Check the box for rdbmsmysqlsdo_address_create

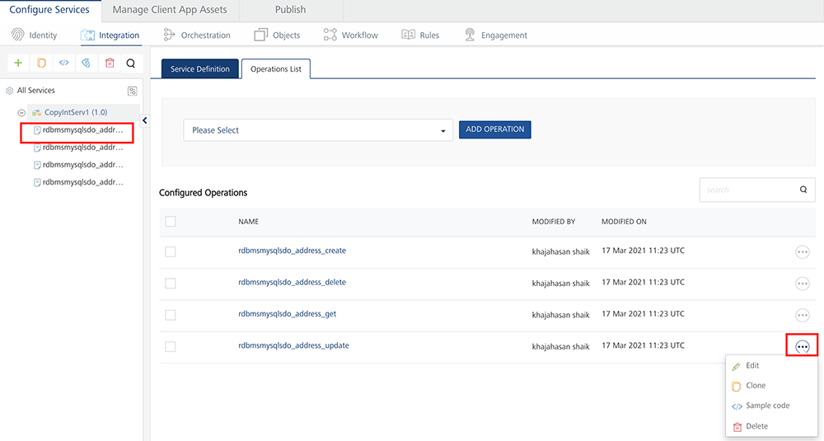[171, 251]
